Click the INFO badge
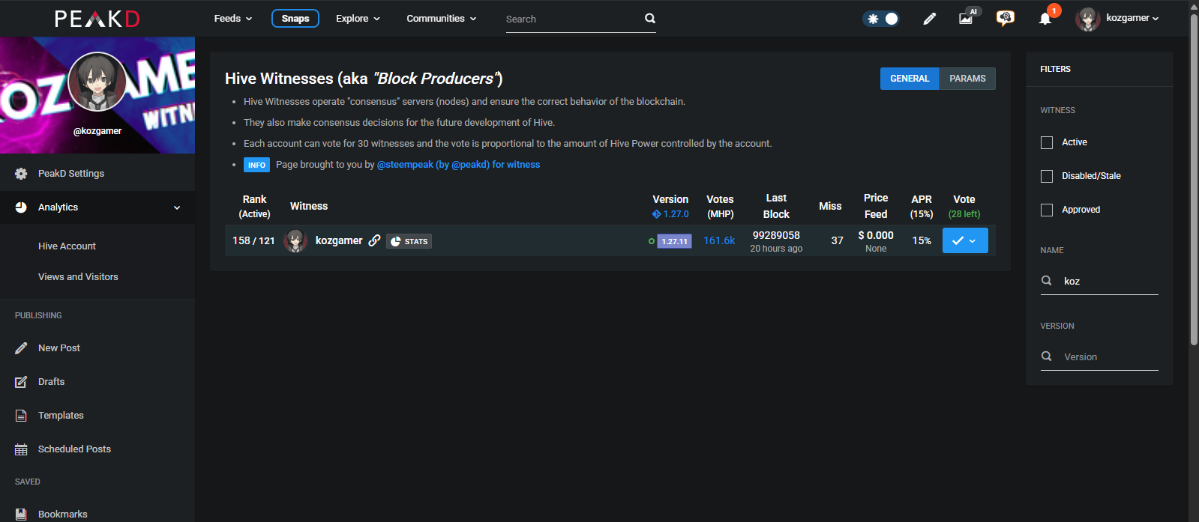The height and width of the screenshot is (522, 1199). (256, 165)
